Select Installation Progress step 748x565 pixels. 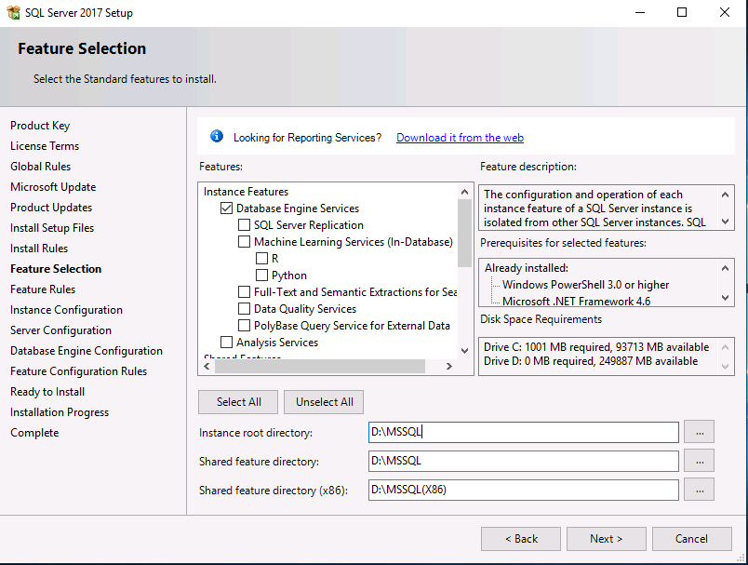pyautogui.click(x=60, y=412)
